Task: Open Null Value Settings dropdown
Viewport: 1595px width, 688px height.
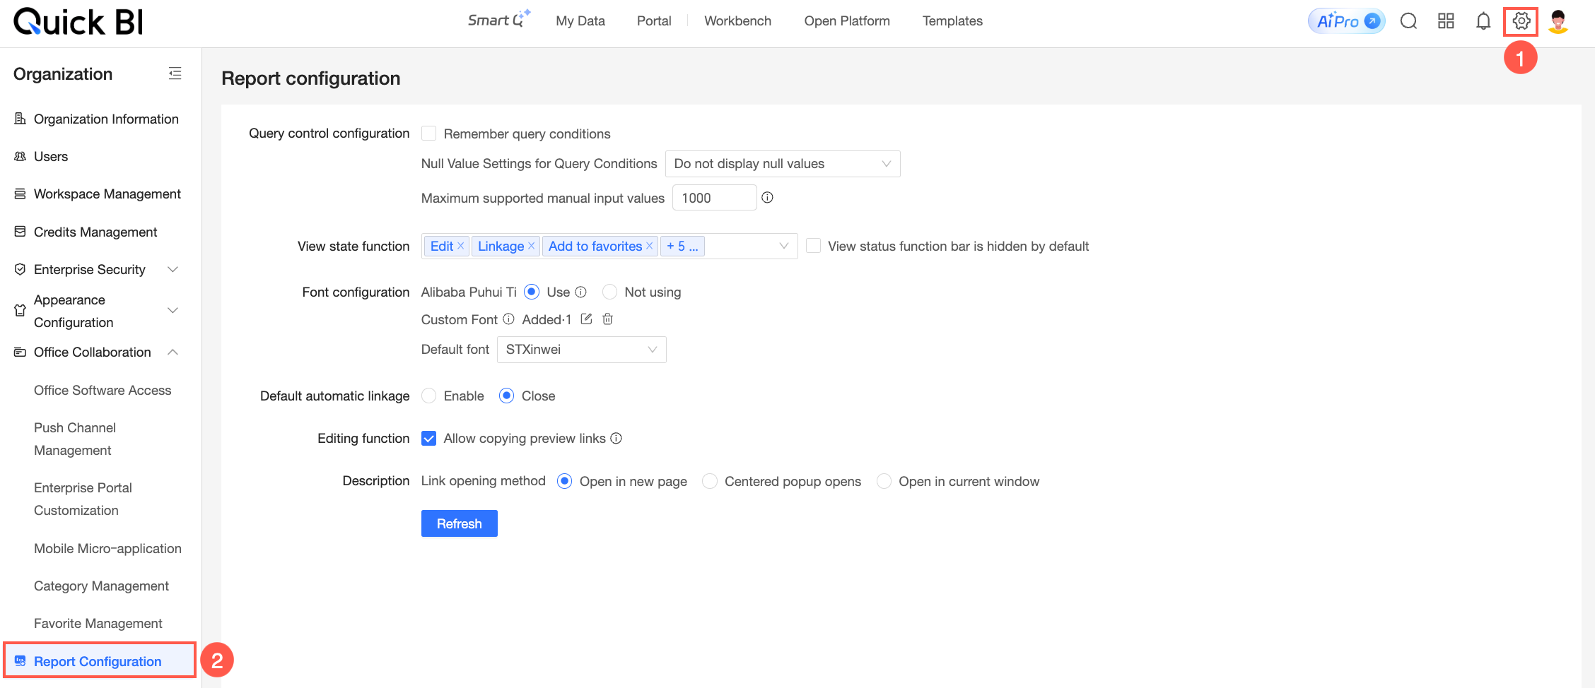Action: coord(783,164)
